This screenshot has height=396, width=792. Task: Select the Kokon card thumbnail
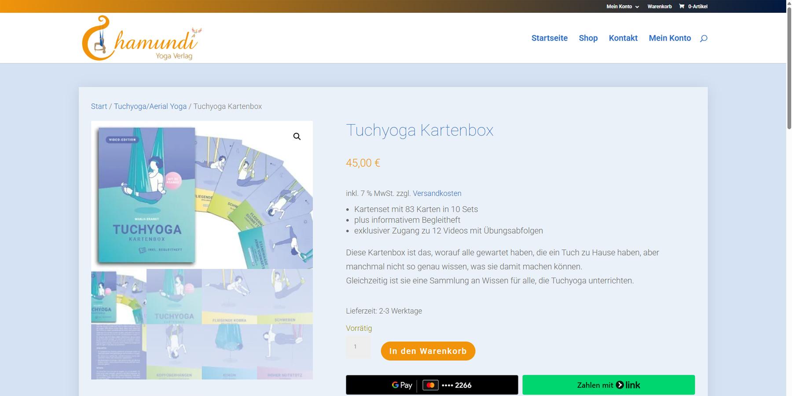click(229, 352)
